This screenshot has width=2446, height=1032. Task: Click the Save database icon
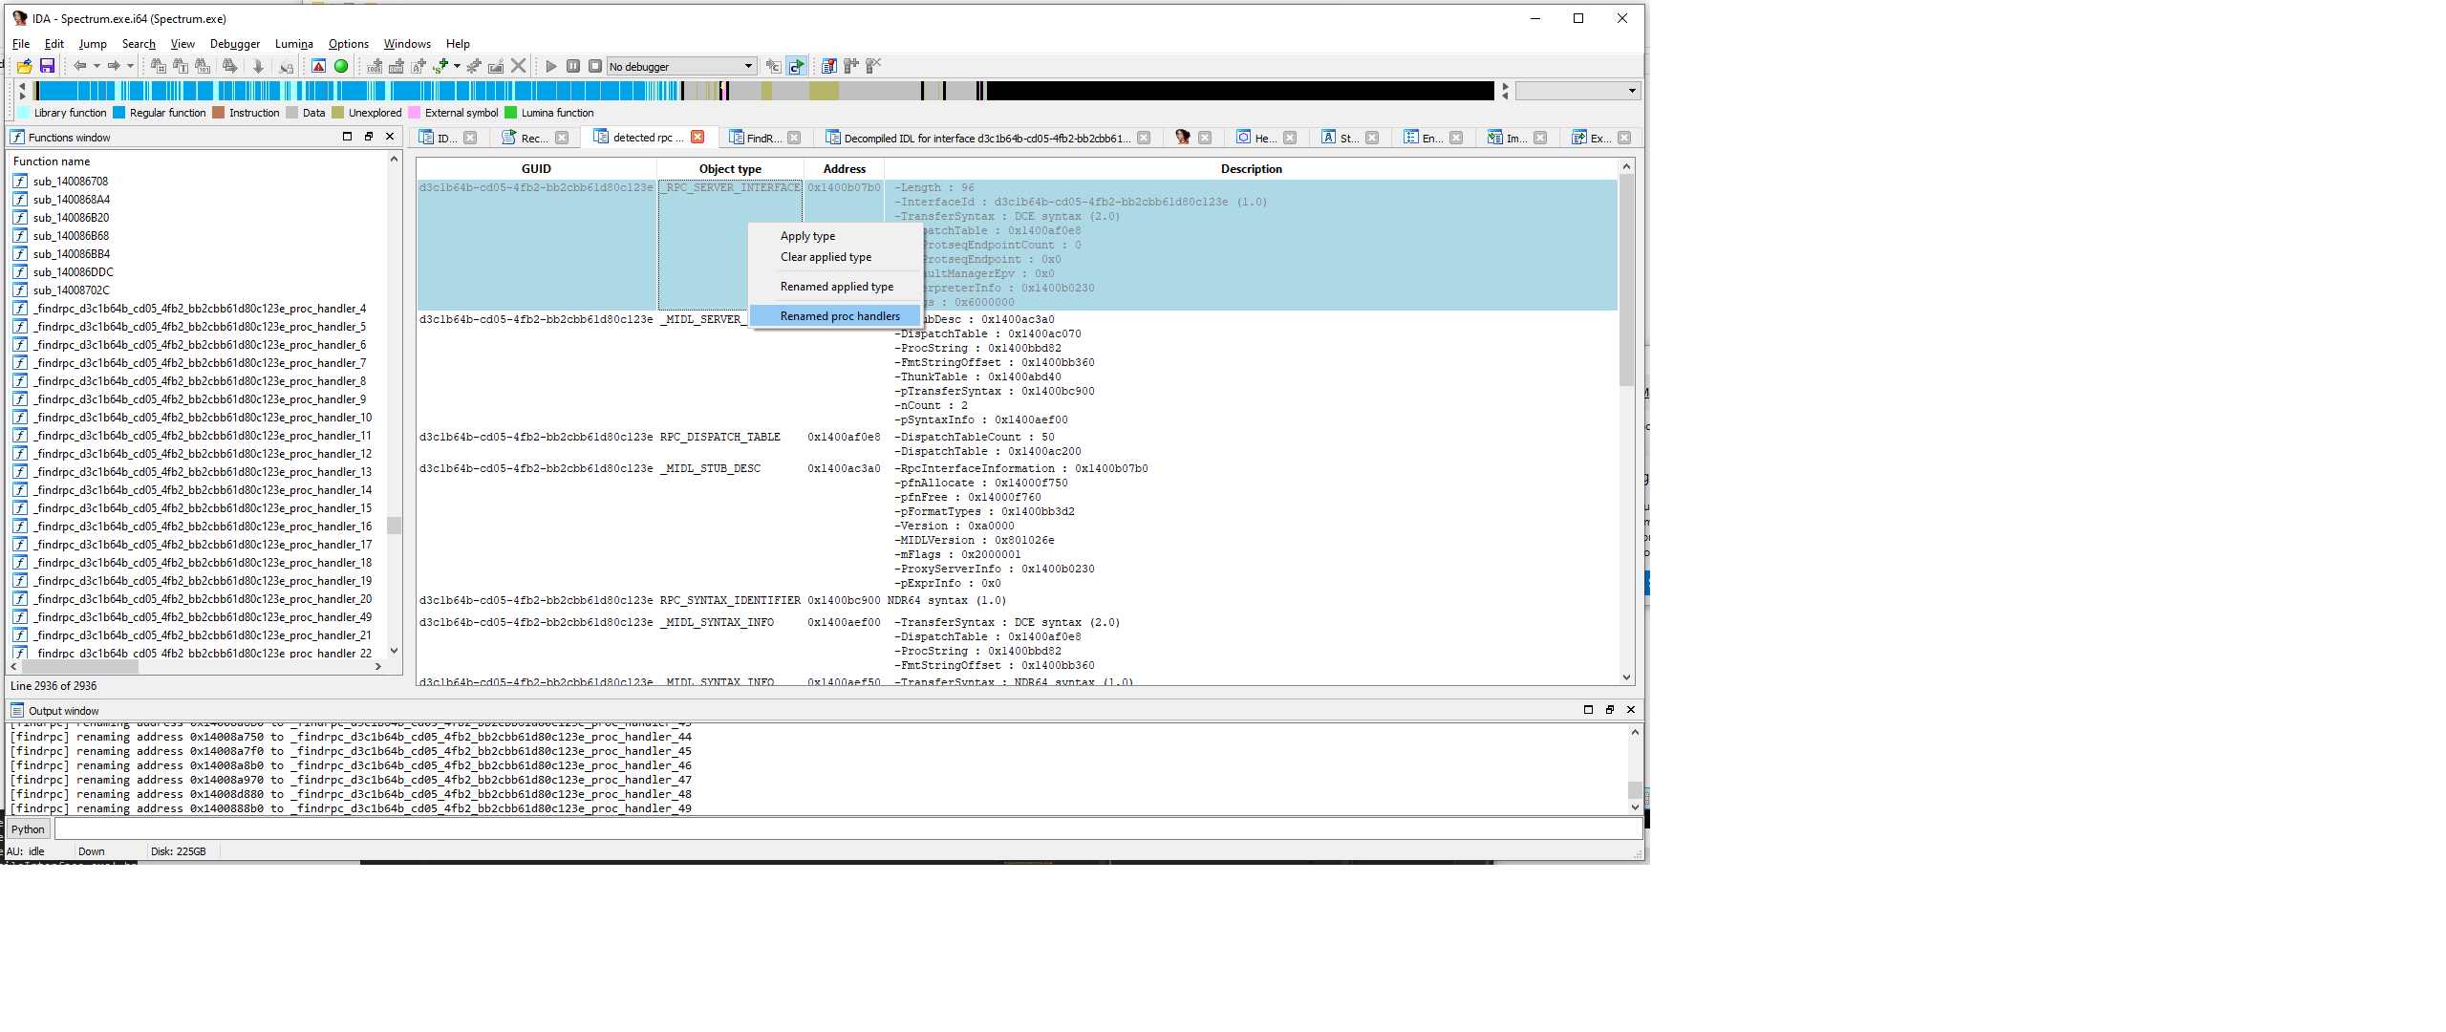[x=47, y=66]
